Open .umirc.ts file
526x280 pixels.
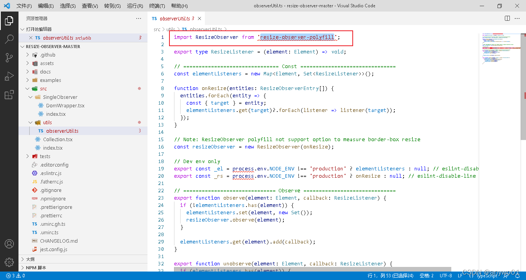click(x=83, y=232)
